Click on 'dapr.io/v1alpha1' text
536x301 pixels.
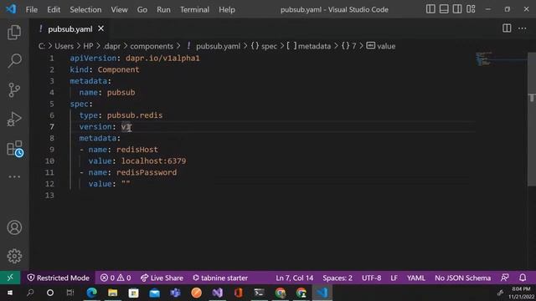coord(162,59)
